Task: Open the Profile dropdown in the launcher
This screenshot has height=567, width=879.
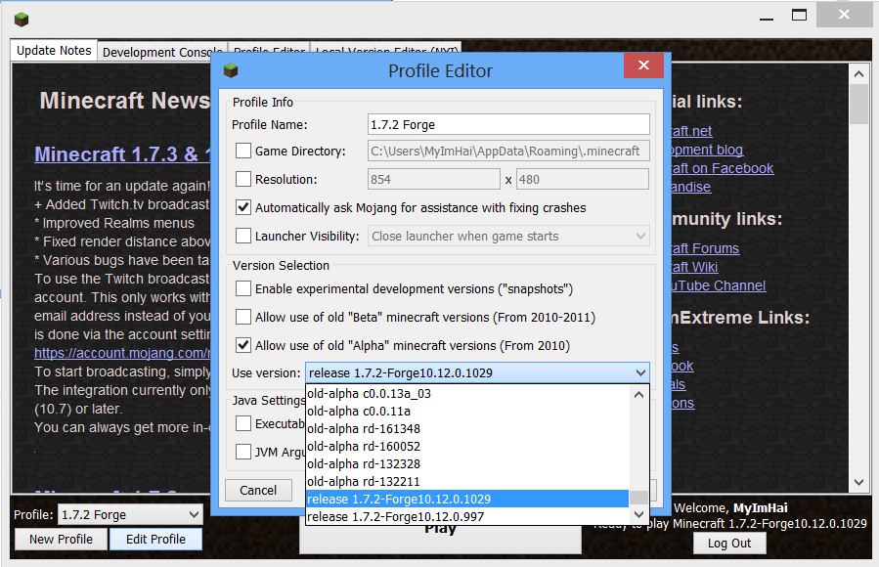Action: point(130,514)
